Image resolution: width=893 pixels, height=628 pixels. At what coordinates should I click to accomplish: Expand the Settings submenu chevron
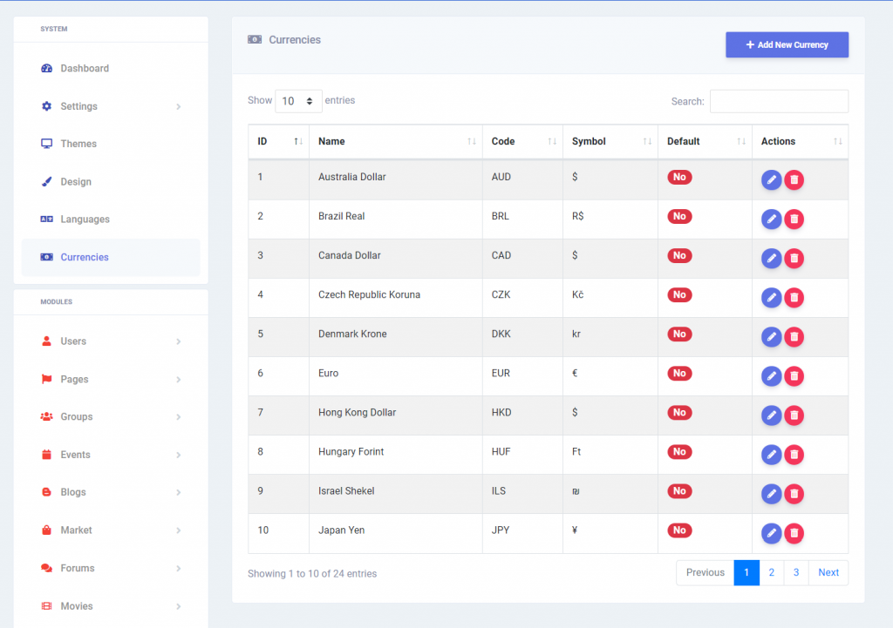point(178,106)
